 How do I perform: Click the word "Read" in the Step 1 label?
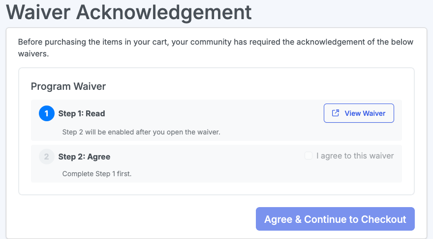click(95, 113)
